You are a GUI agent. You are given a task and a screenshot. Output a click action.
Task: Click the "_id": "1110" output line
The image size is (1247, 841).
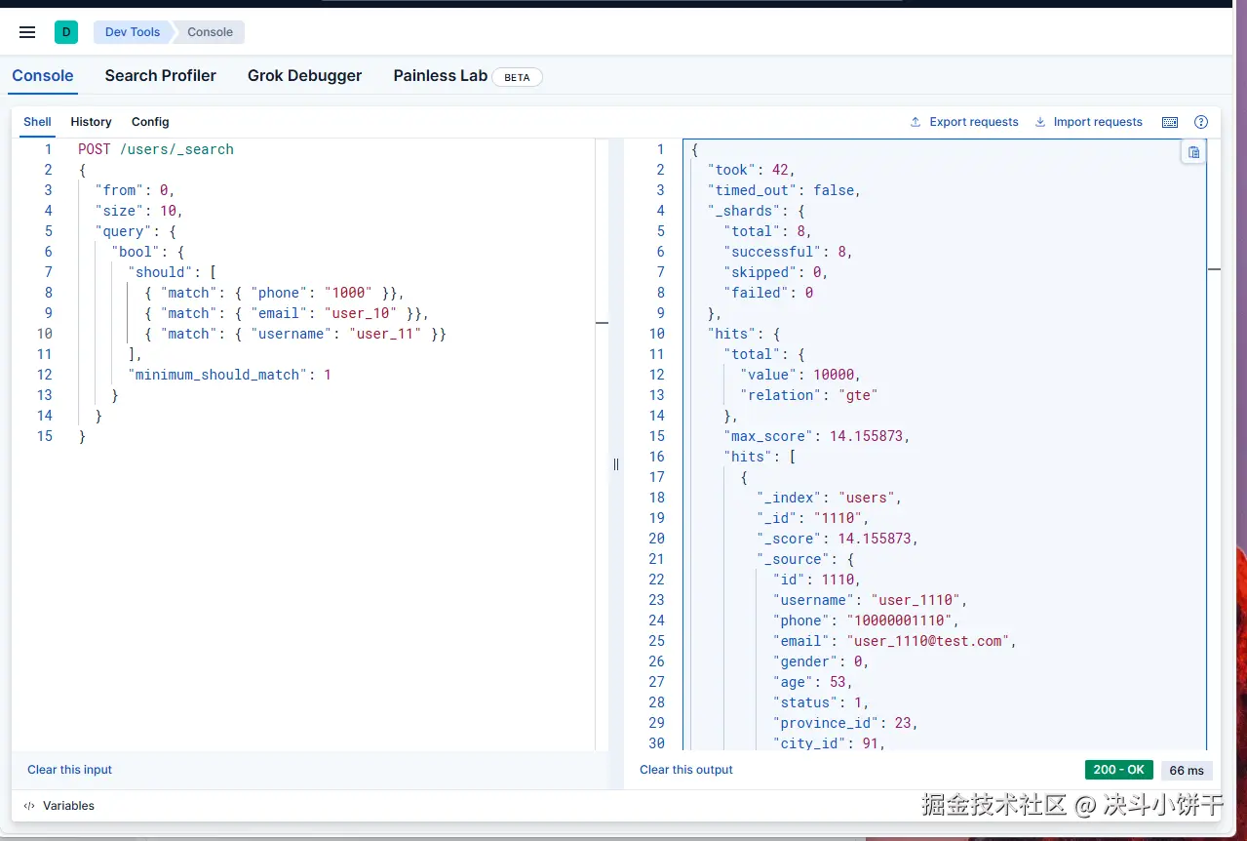[x=813, y=518]
